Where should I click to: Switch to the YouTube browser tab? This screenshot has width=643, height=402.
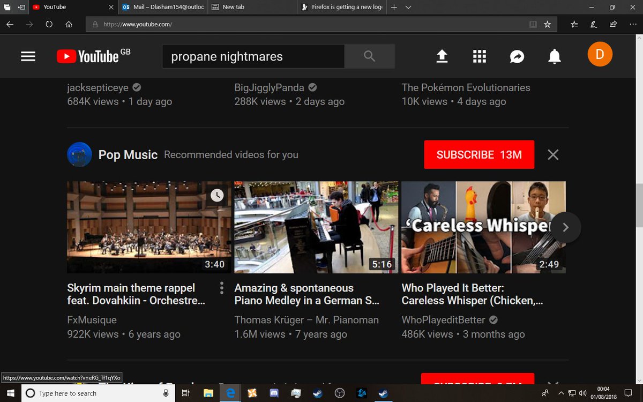coord(73,7)
